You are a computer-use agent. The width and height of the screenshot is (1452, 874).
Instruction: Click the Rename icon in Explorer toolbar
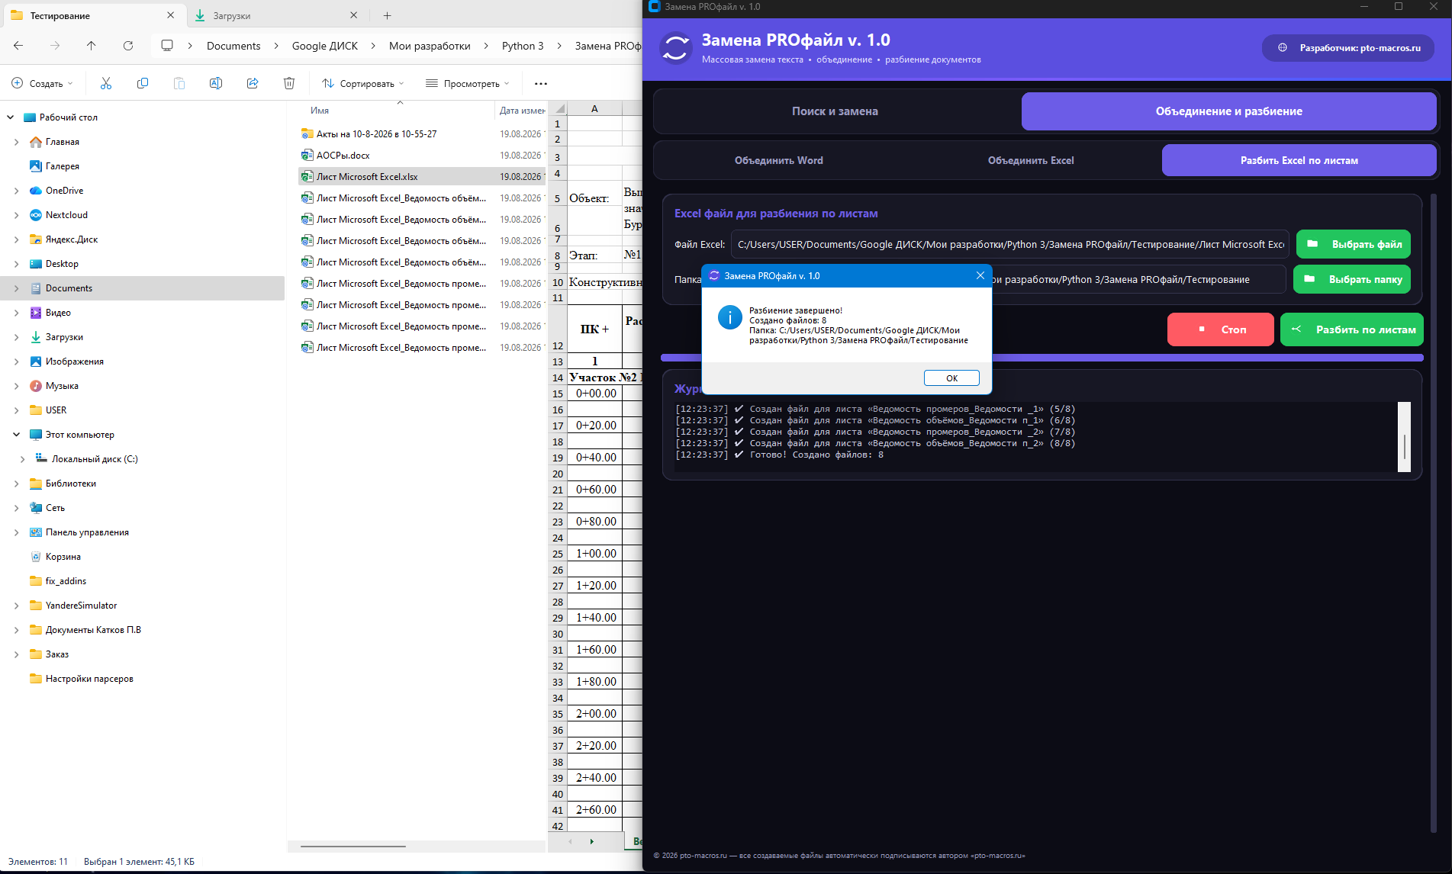[x=216, y=83]
